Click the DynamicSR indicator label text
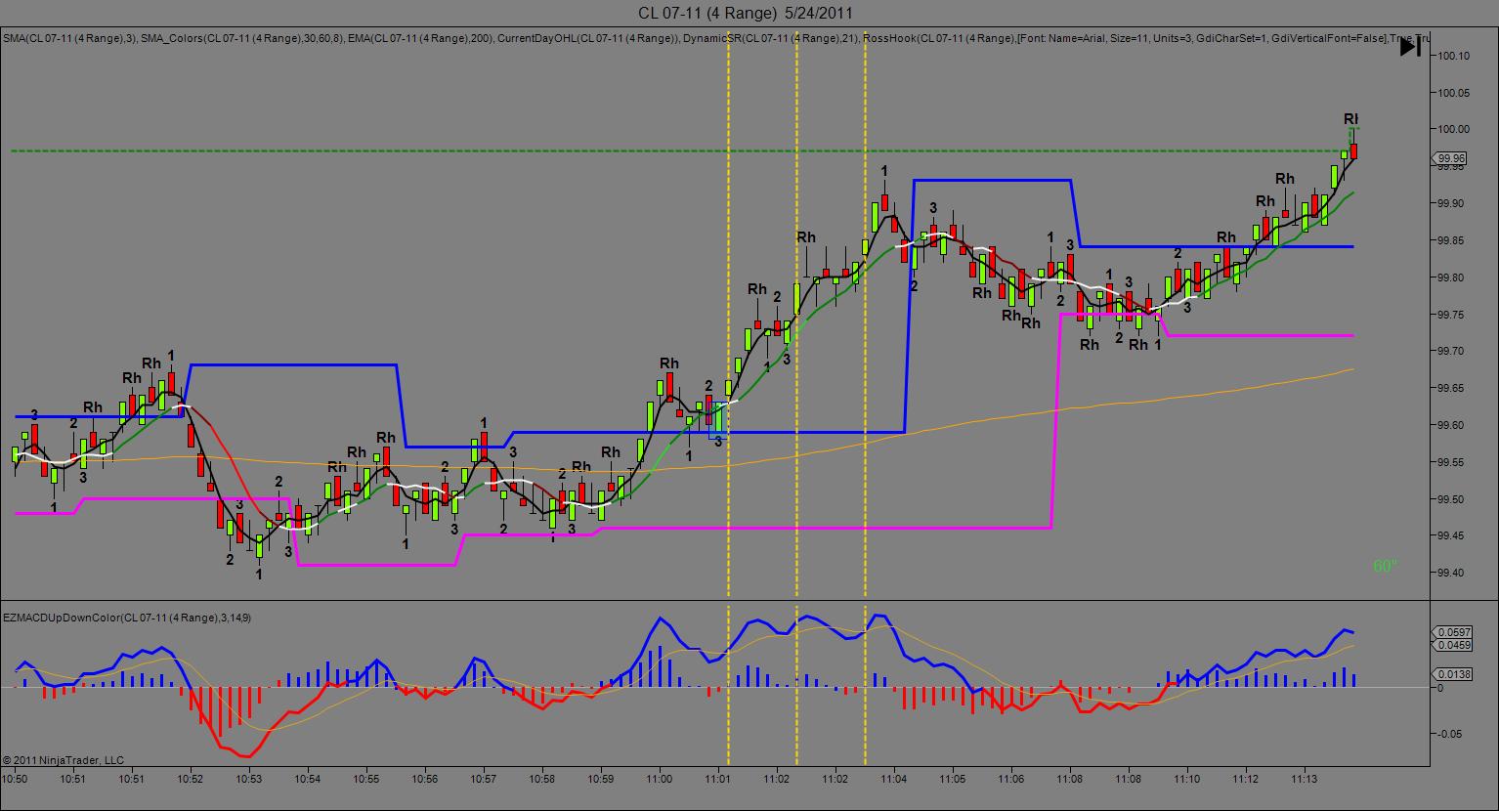 [x=772, y=38]
